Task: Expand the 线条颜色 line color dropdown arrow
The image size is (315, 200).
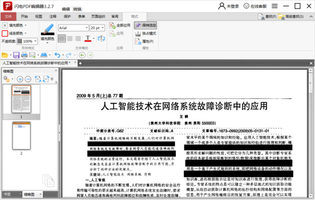Action: point(26,34)
